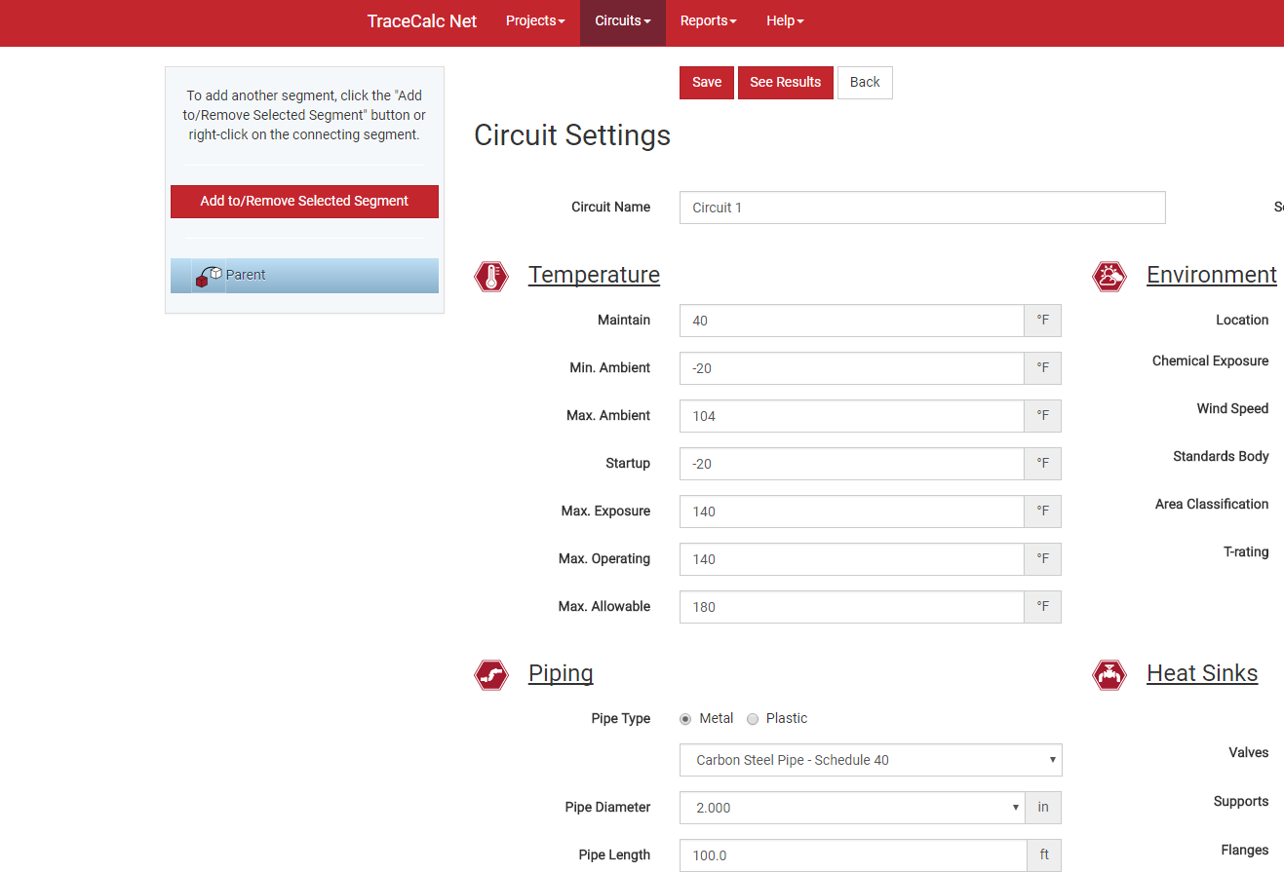
Task: Open the Carbon Steel Pipe schedule dropdown
Action: 870,760
